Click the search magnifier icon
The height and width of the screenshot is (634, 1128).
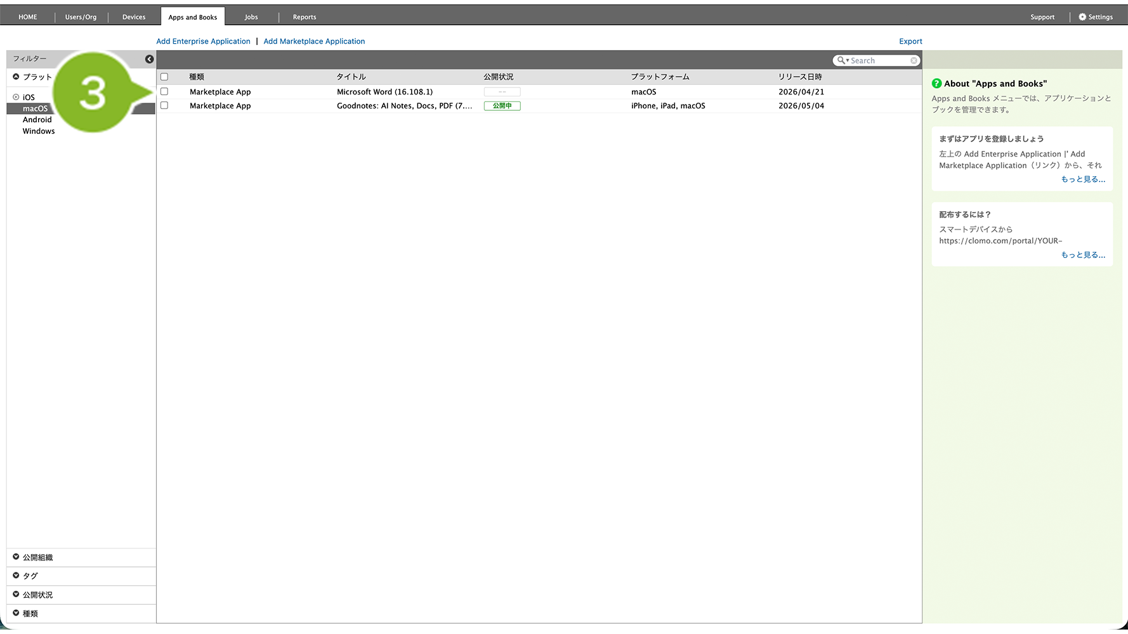pos(841,60)
